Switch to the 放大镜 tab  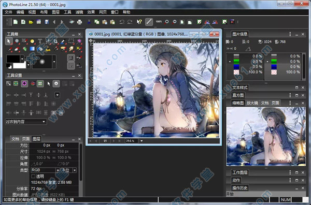click(x=252, y=103)
